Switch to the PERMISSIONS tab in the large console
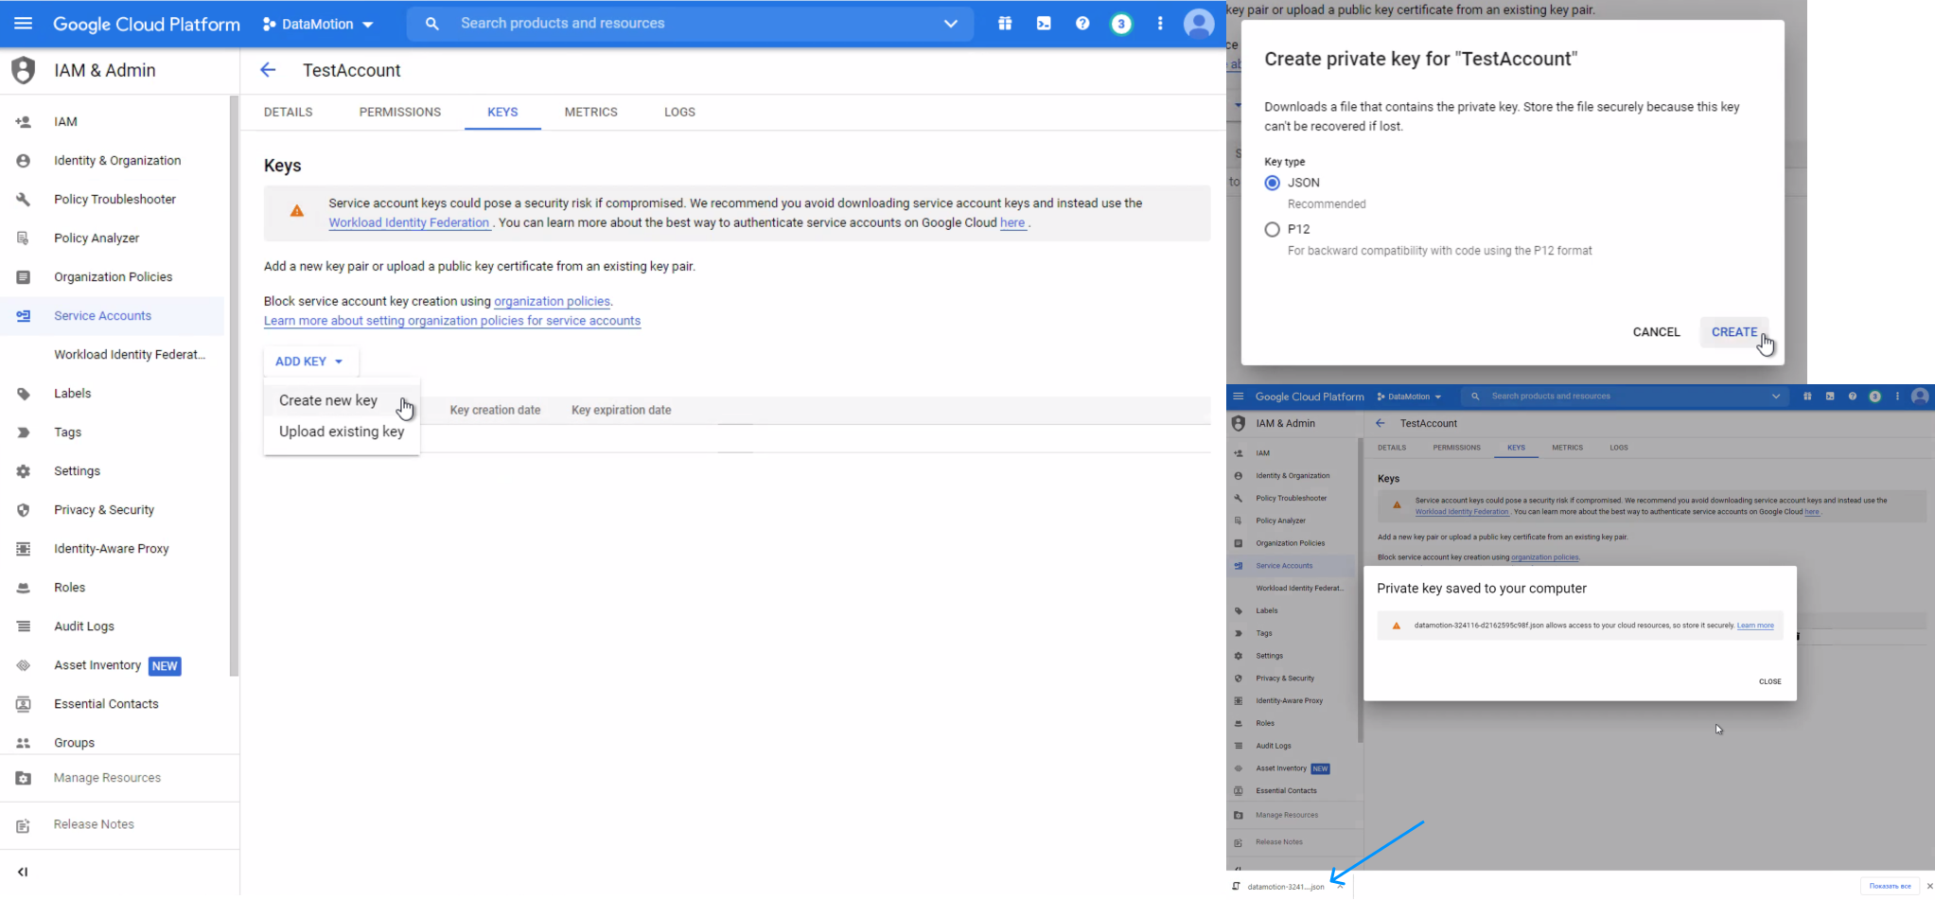 coord(400,112)
